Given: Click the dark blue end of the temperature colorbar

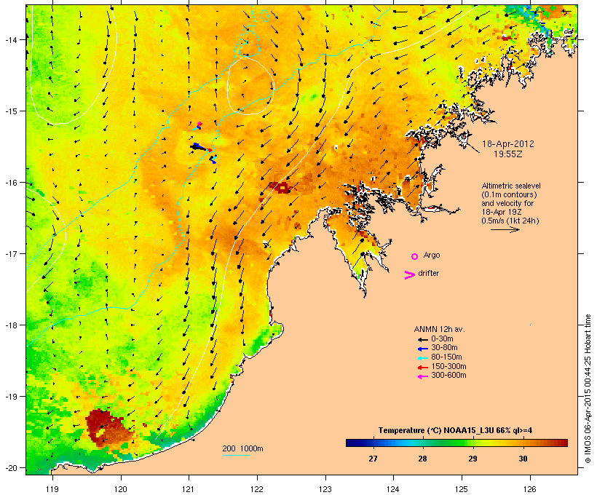Looking at the screenshot, I should coord(352,443).
